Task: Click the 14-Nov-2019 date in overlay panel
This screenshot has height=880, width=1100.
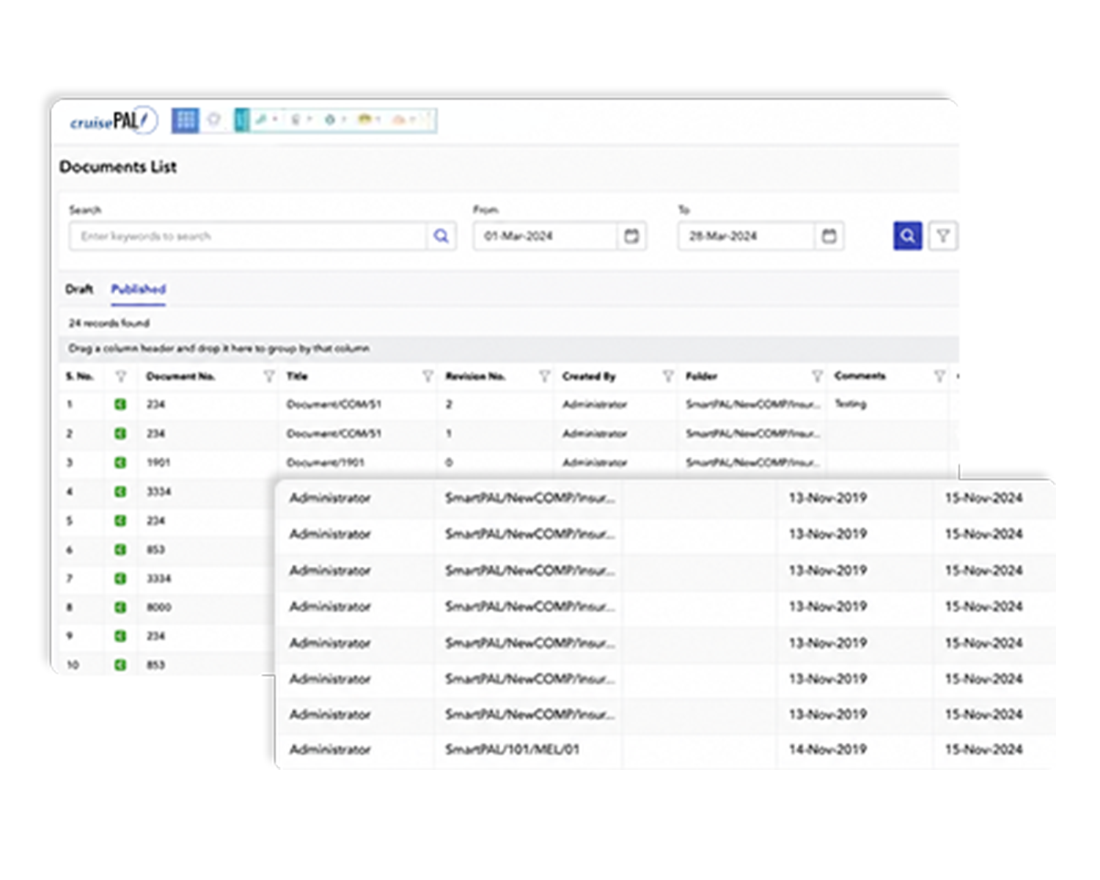Action: click(x=827, y=749)
